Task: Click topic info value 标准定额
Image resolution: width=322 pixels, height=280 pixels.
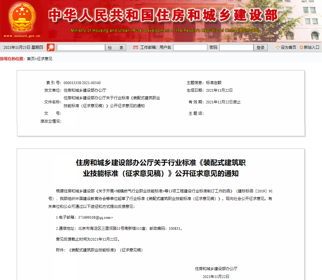Action: [213, 83]
